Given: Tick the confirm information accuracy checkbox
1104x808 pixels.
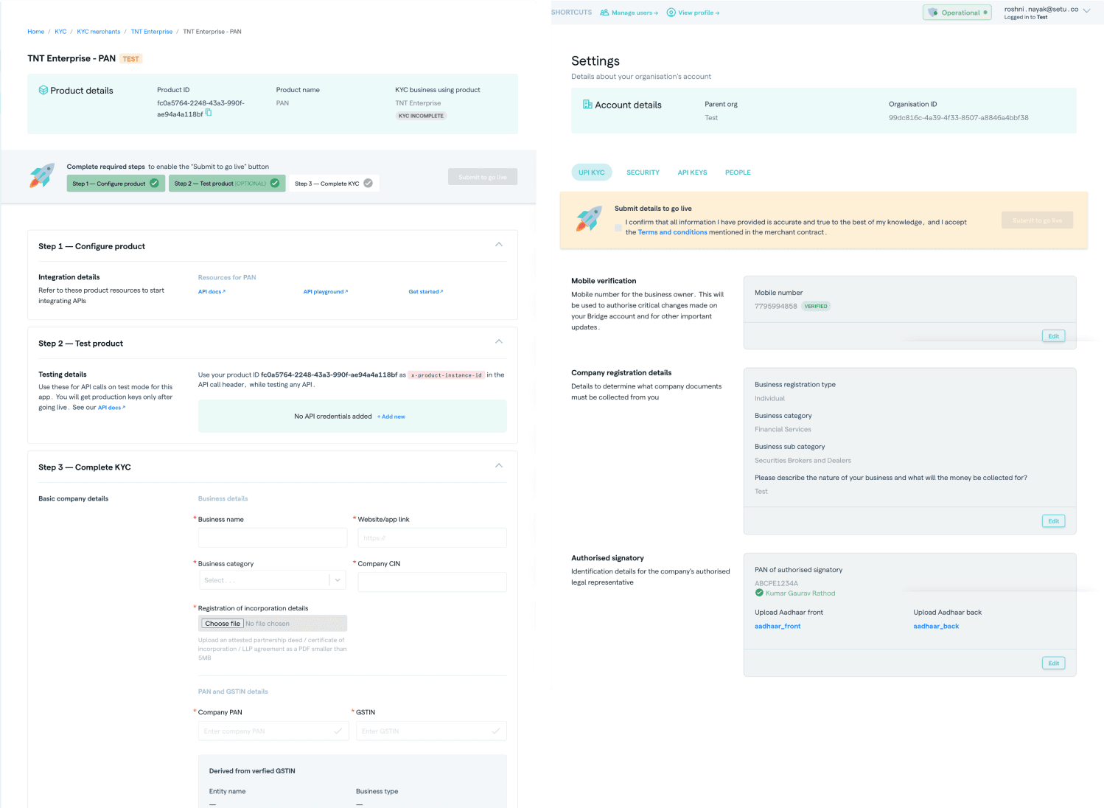Looking at the screenshot, I should [618, 227].
